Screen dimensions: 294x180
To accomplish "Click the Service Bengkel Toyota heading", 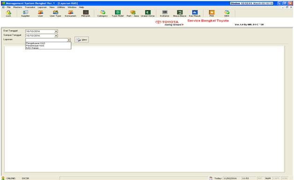I will [208, 21].
